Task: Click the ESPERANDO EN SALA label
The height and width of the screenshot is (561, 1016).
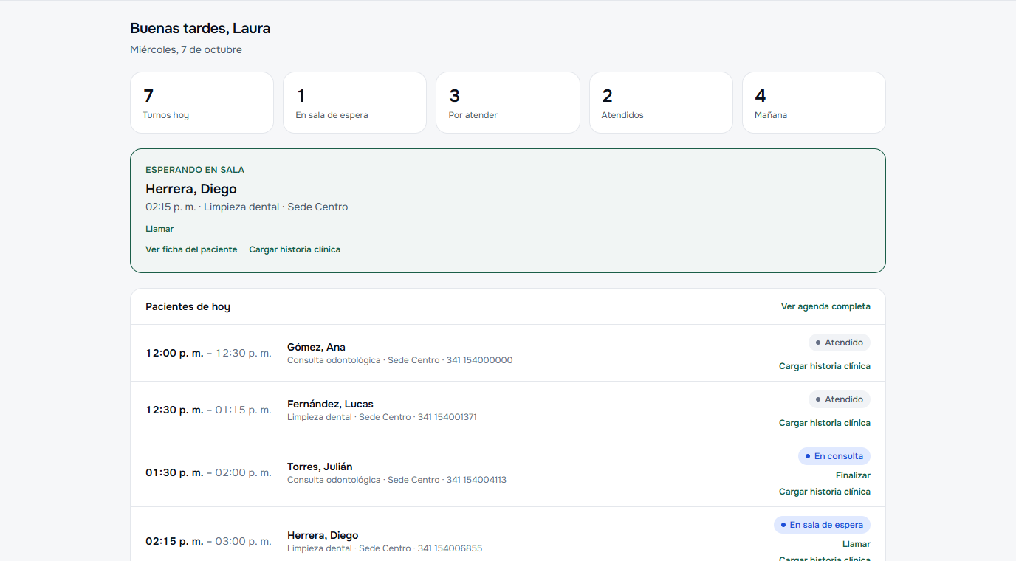Action: tap(195, 170)
